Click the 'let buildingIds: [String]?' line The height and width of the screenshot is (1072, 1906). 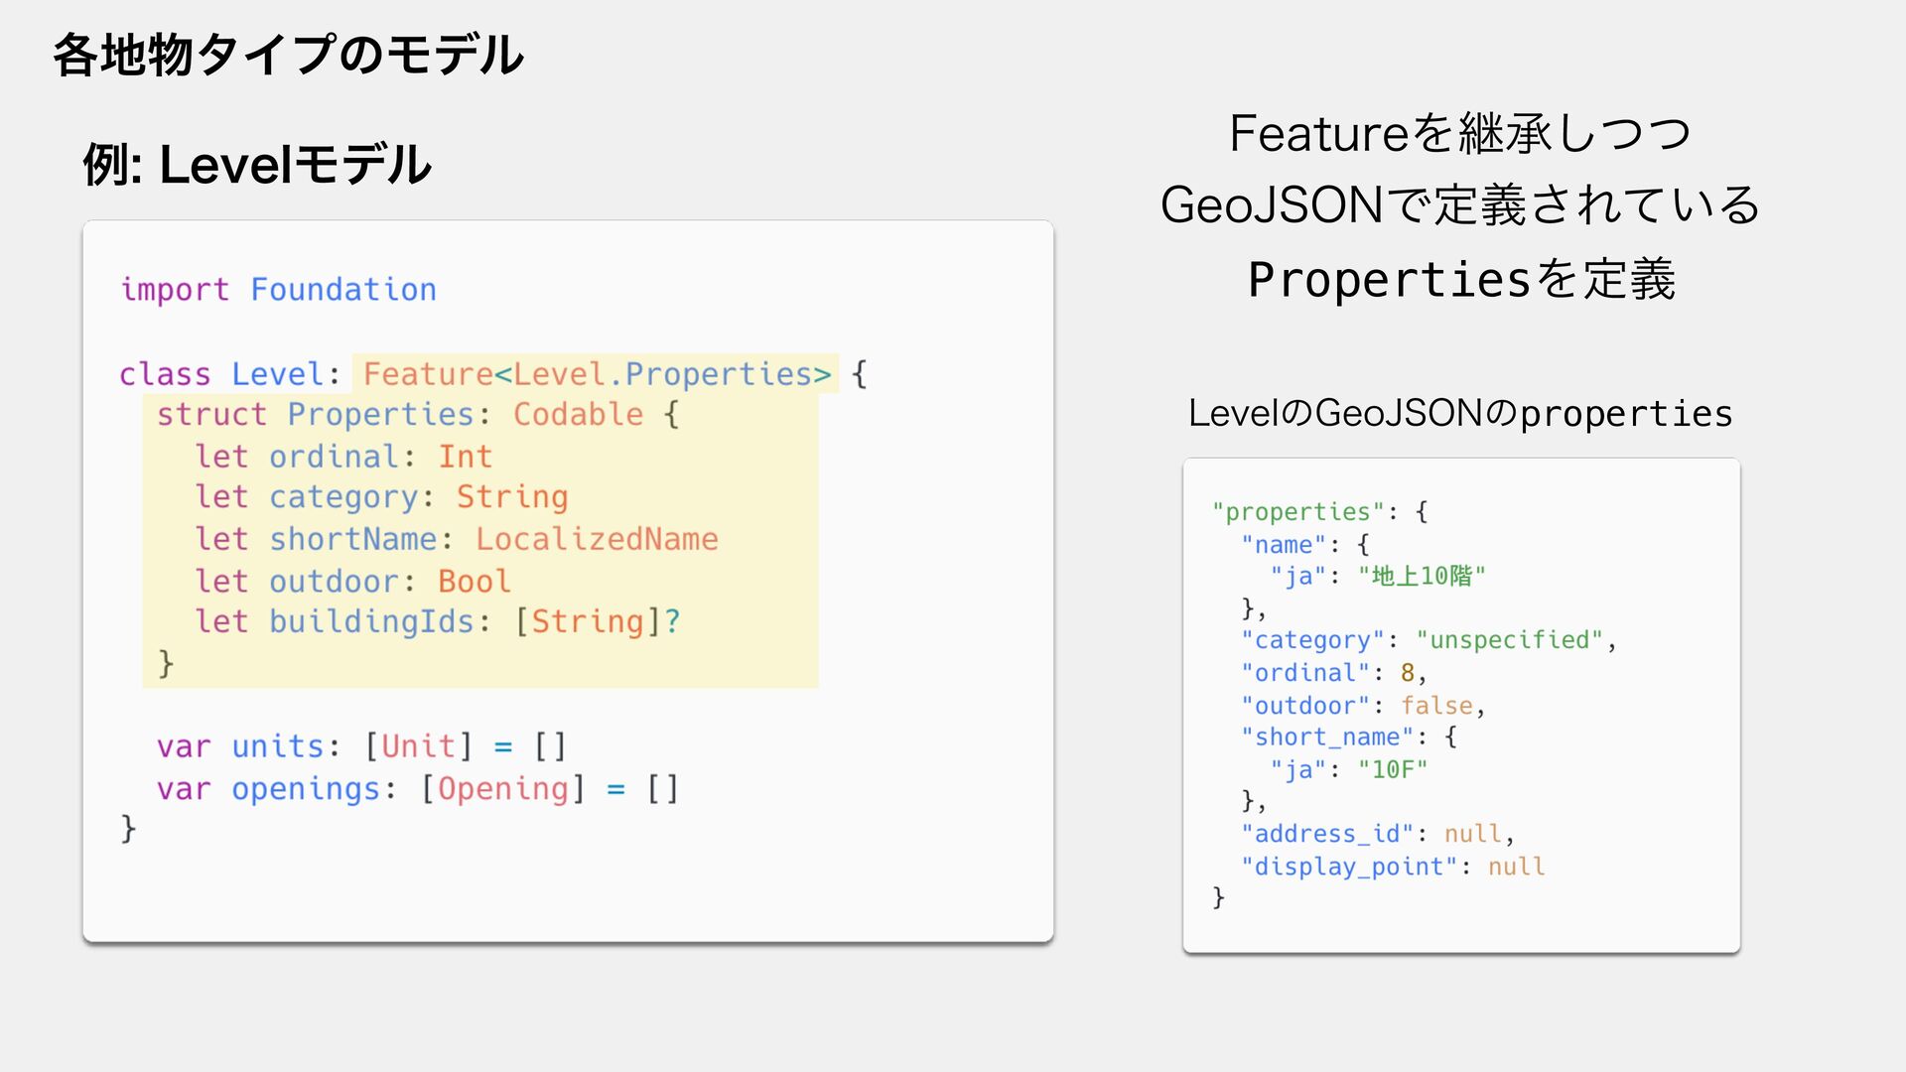[x=438, y=621]
